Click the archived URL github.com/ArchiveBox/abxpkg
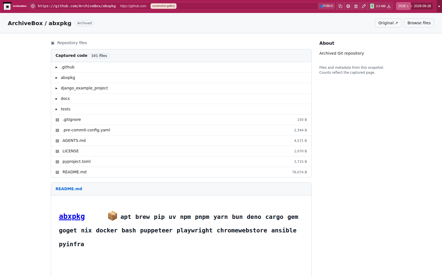The height and width of the screenshot is (276, 442). click(77, 6)
